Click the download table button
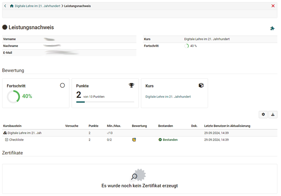Image resolution: width=281 pixels, height=196 pixels. pos(273,114)
